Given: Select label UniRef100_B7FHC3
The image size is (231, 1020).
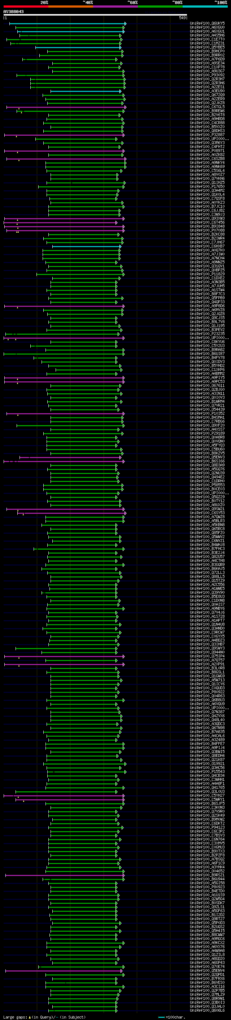Looking at the screenshot, I should tap(207, 549).
